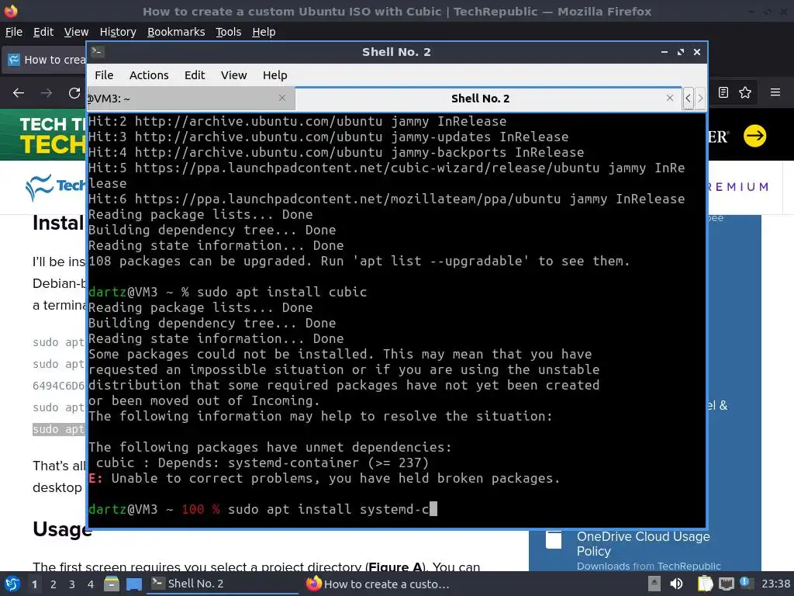Open the terminal Edit menu
The width and height of the screenshot is (794, 596).
(x=195, y=75)
